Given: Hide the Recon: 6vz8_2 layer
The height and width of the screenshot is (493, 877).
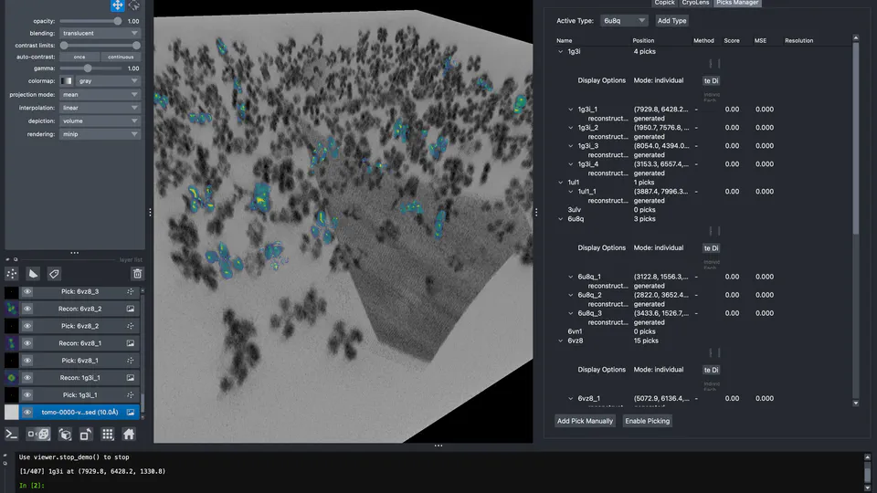Looking at the screenshot, I should click(26, 309).
